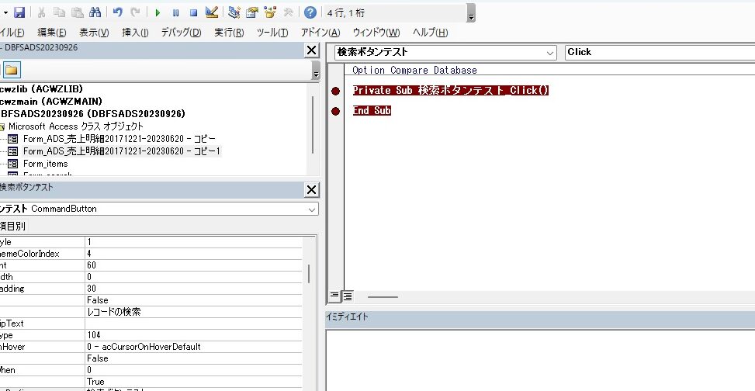Switch to Procedure view at code bottom-left
755x391 pixels.
pos(334,296)
